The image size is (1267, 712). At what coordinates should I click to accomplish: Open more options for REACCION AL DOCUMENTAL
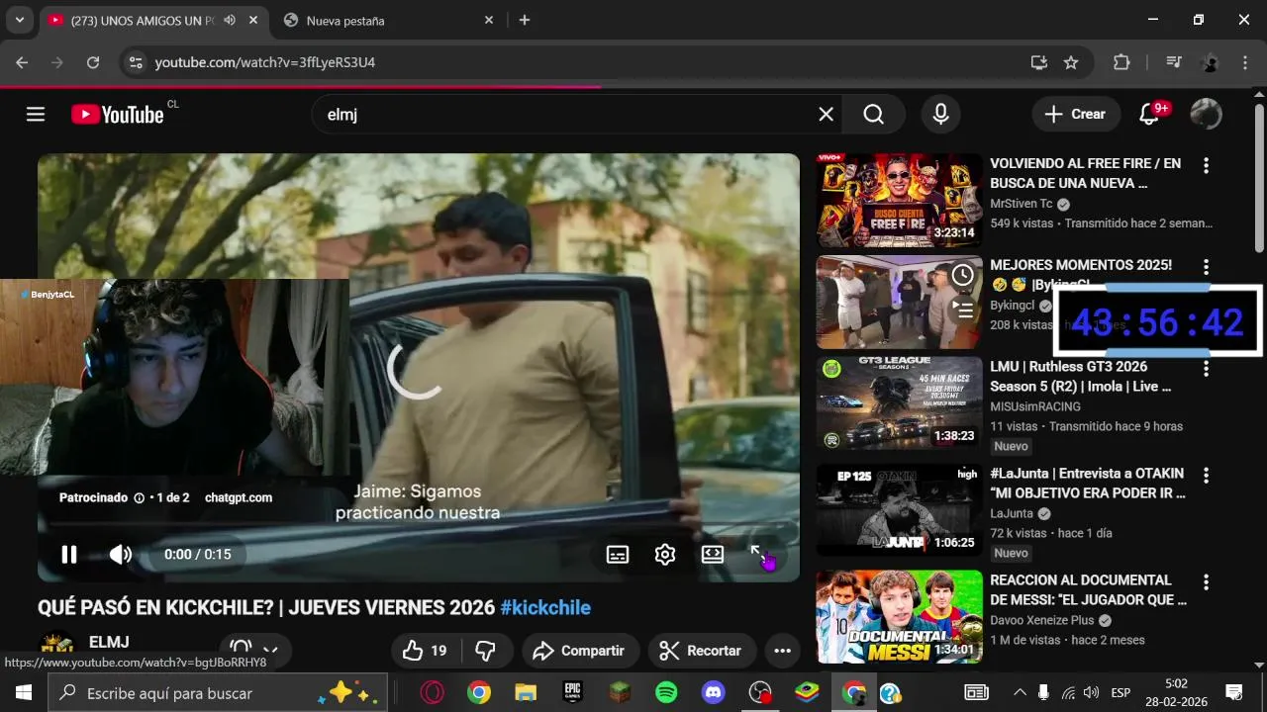[x=1206, y=582]
